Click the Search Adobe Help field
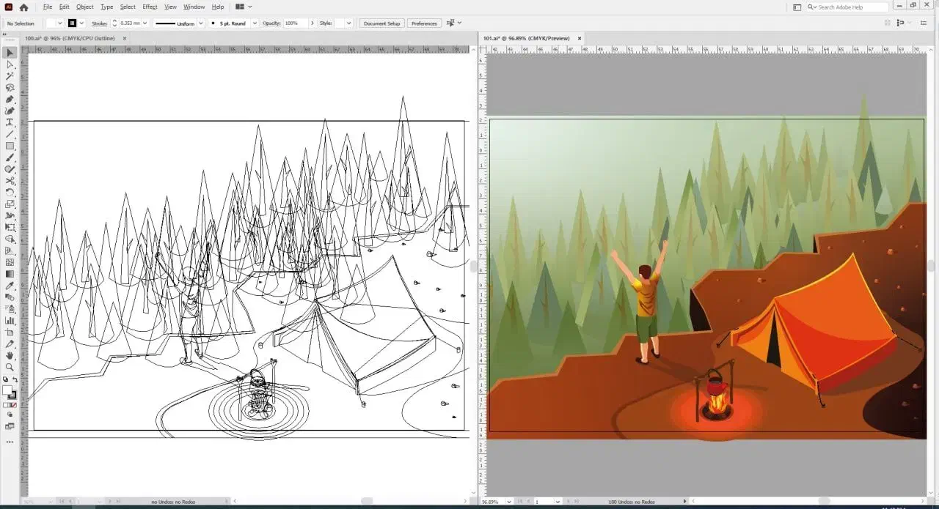 pos(850,7)
